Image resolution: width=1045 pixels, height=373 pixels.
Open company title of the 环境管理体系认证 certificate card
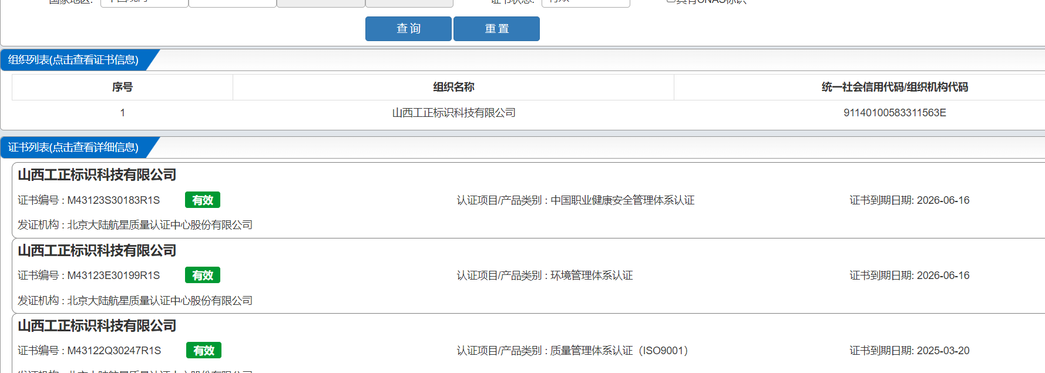(x=97, y=251)
